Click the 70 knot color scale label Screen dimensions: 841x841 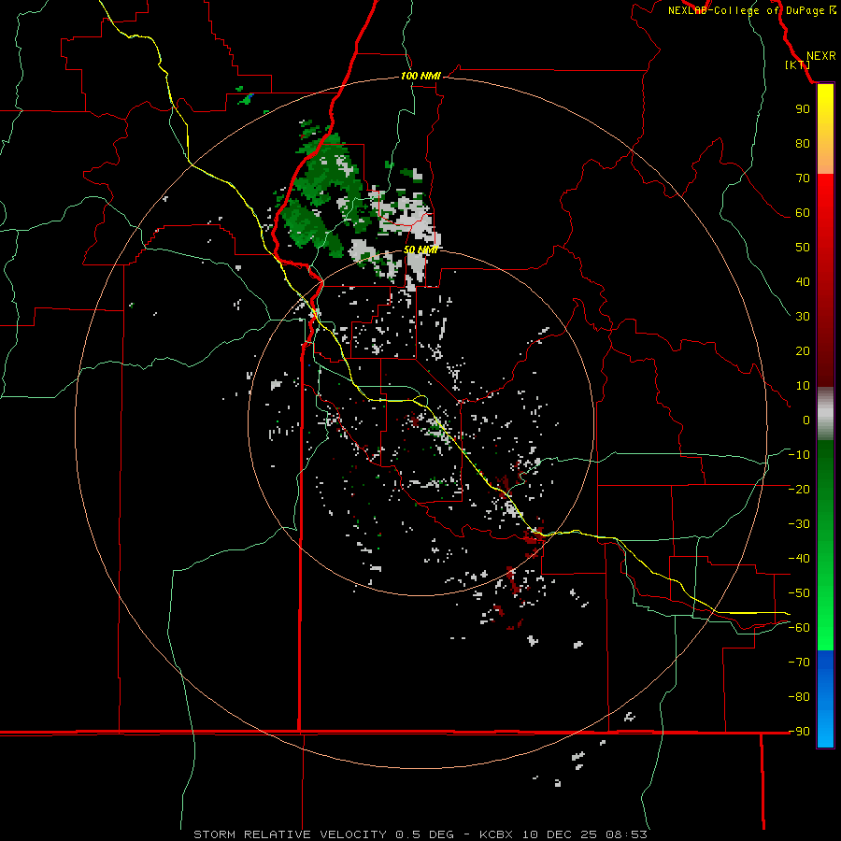coord(803,178)
